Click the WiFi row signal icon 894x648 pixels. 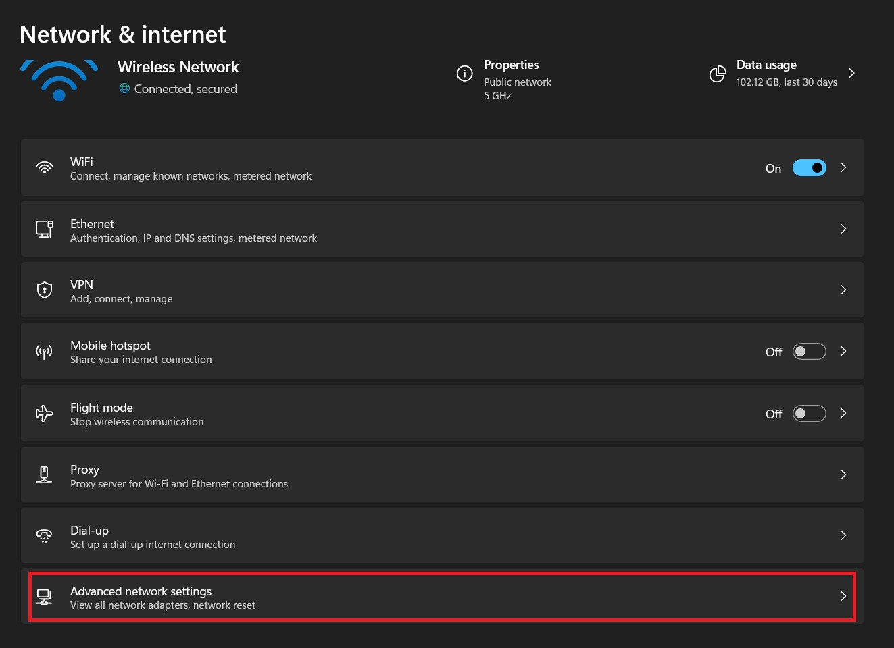click(x=45, y=168)
